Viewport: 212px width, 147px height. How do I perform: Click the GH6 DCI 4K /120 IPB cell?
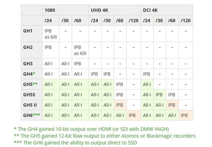[x=186, y=115]
